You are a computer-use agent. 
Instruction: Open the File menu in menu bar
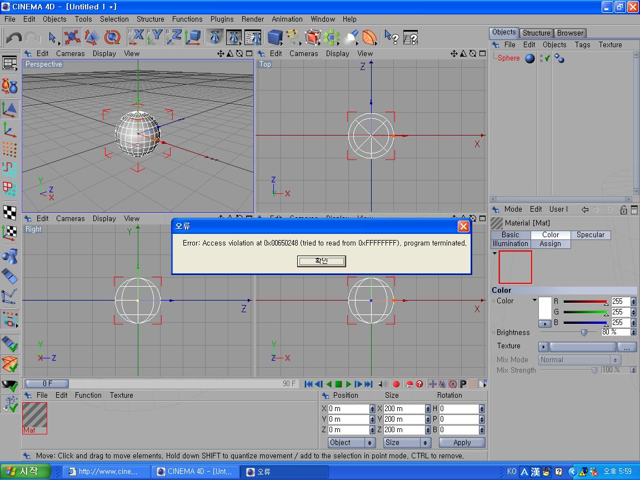click(10, 19)
